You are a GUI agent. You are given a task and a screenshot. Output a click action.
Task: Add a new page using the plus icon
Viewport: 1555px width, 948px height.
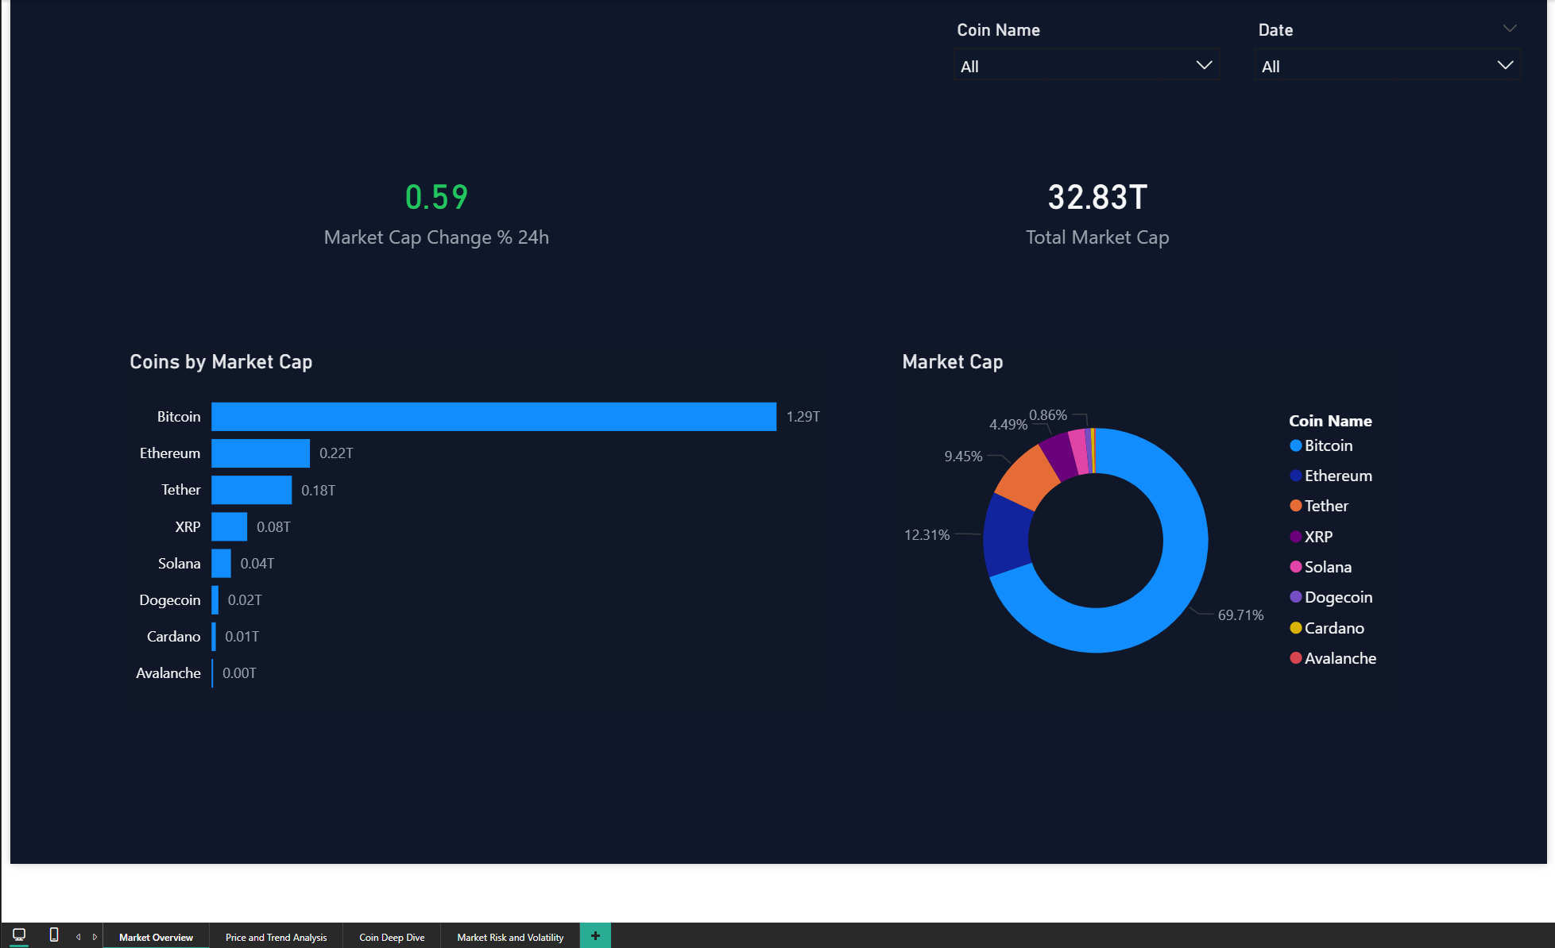click(x=594, y=935)
